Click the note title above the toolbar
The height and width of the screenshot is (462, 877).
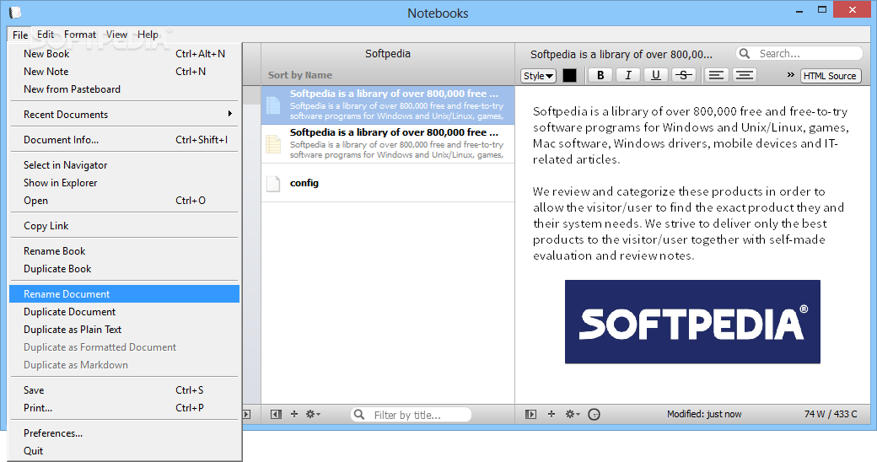pos(621,54)
